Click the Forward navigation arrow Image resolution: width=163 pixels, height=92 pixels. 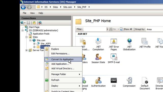pos(29,7)
